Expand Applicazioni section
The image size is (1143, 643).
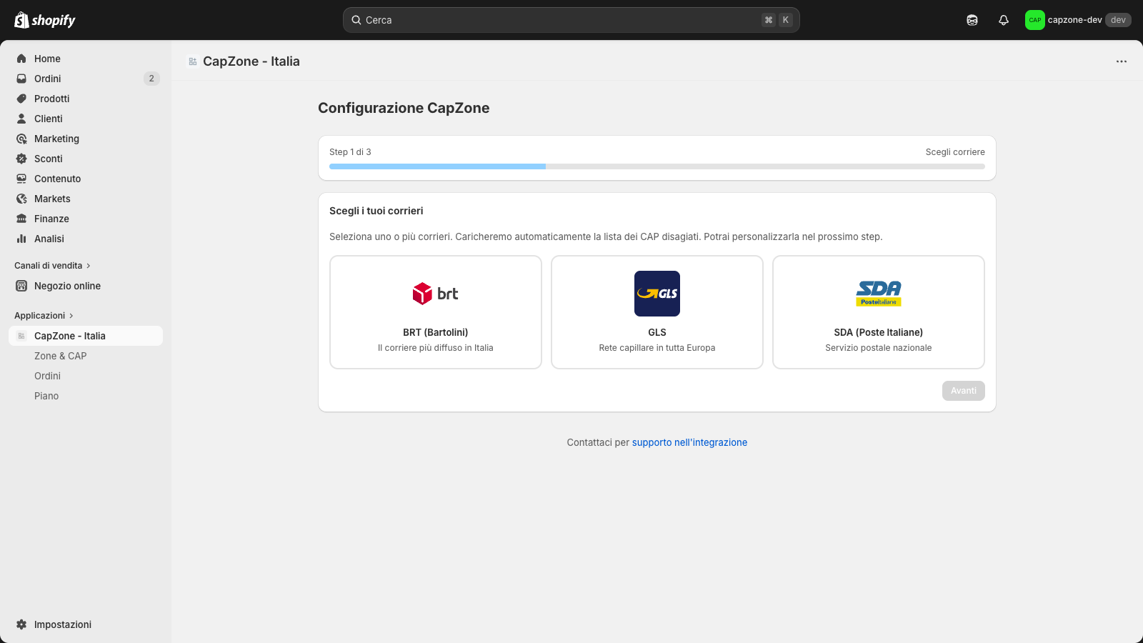(x=44, y=316)
